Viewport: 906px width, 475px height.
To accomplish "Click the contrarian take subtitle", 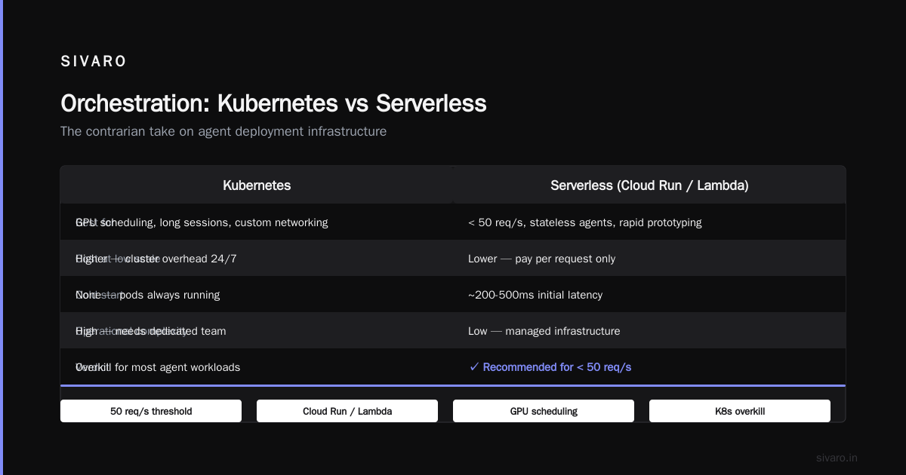I will [x=223, y=131].
